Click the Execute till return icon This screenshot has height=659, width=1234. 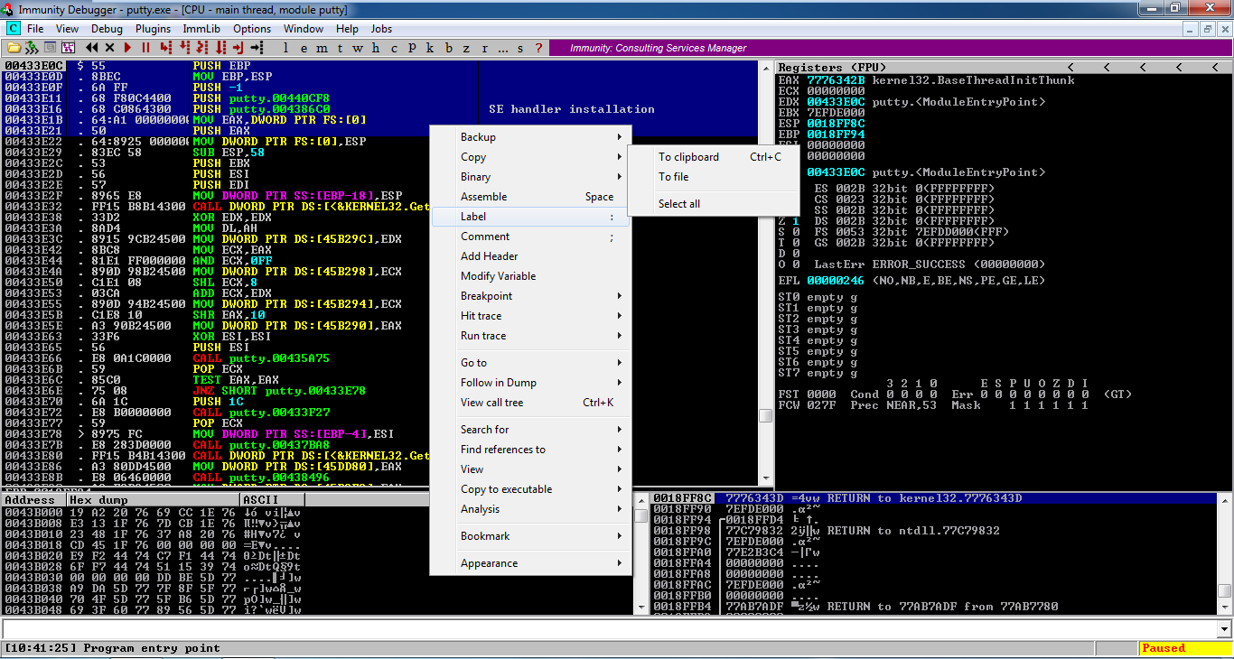click(238, 48)
